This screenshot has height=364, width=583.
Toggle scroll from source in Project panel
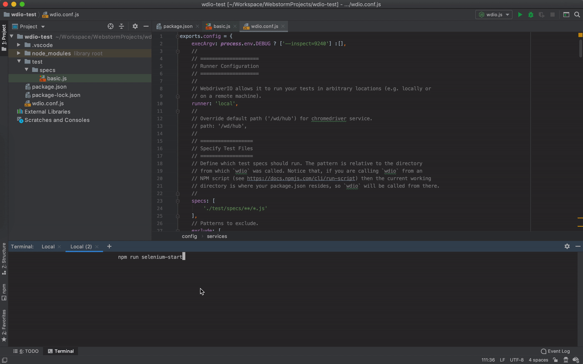(x=110, y=26)
